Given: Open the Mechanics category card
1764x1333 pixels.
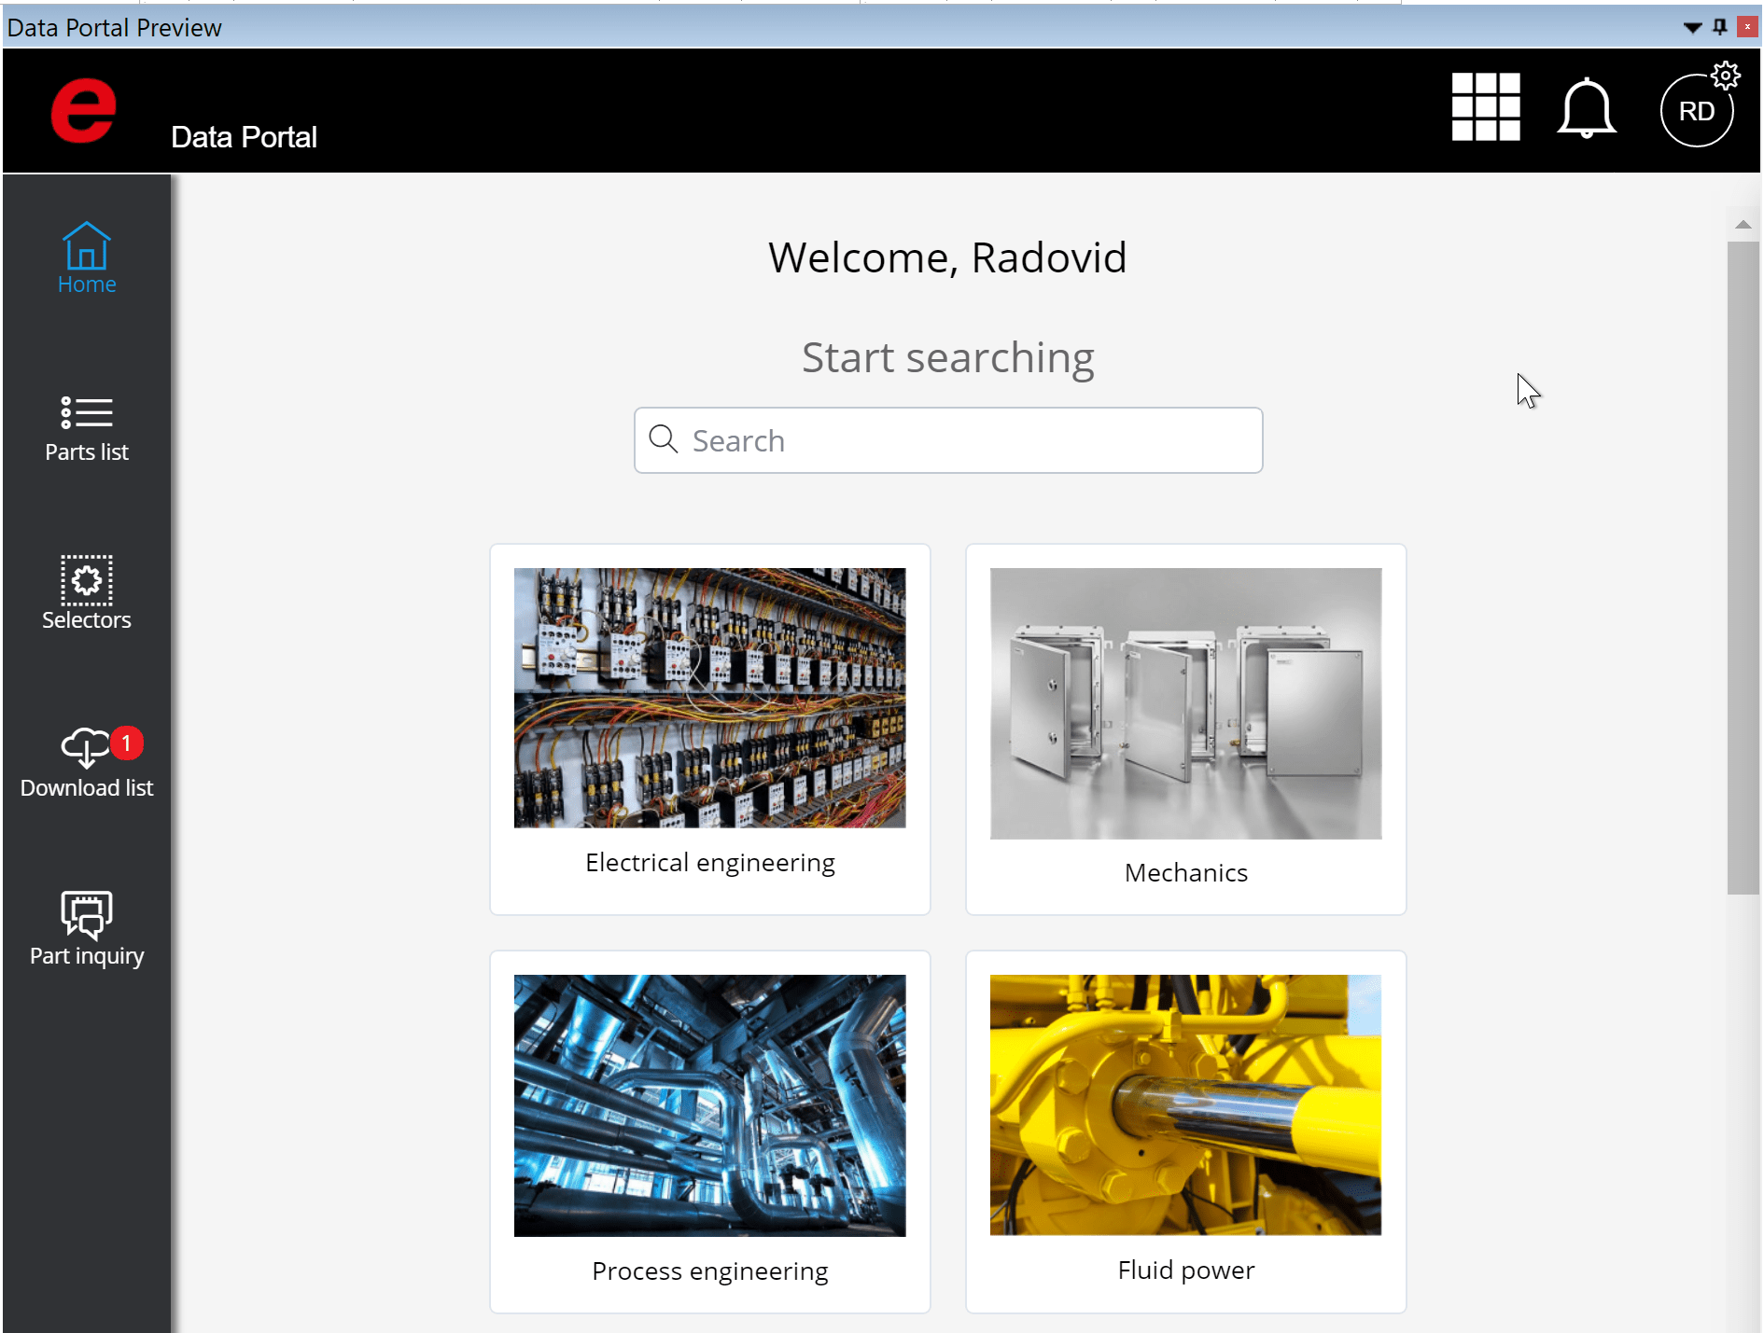Looking at the screenshot, I should [x=1185, y=729].
